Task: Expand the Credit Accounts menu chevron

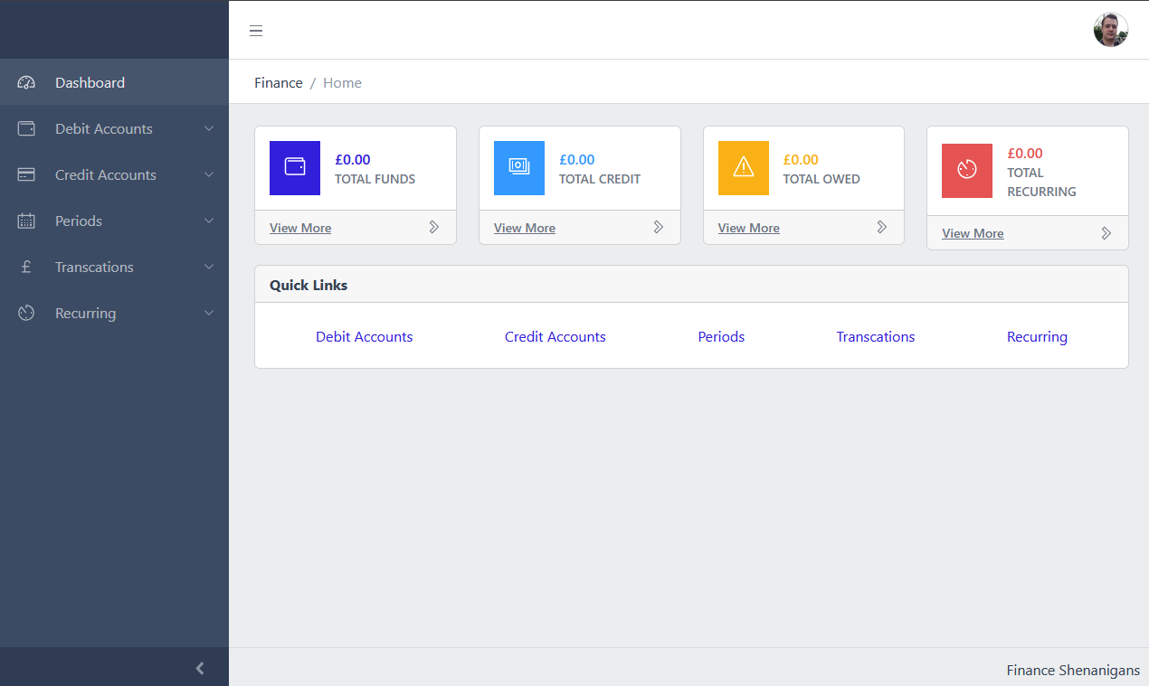Action: pyautogui.click(x=210, y=174)
